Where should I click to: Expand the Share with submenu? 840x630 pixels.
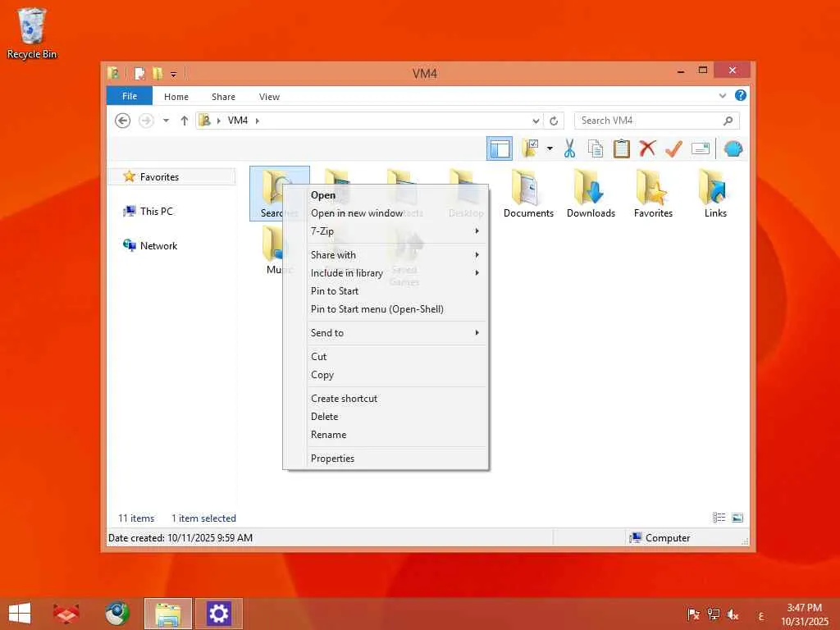(x=386, y=255)
